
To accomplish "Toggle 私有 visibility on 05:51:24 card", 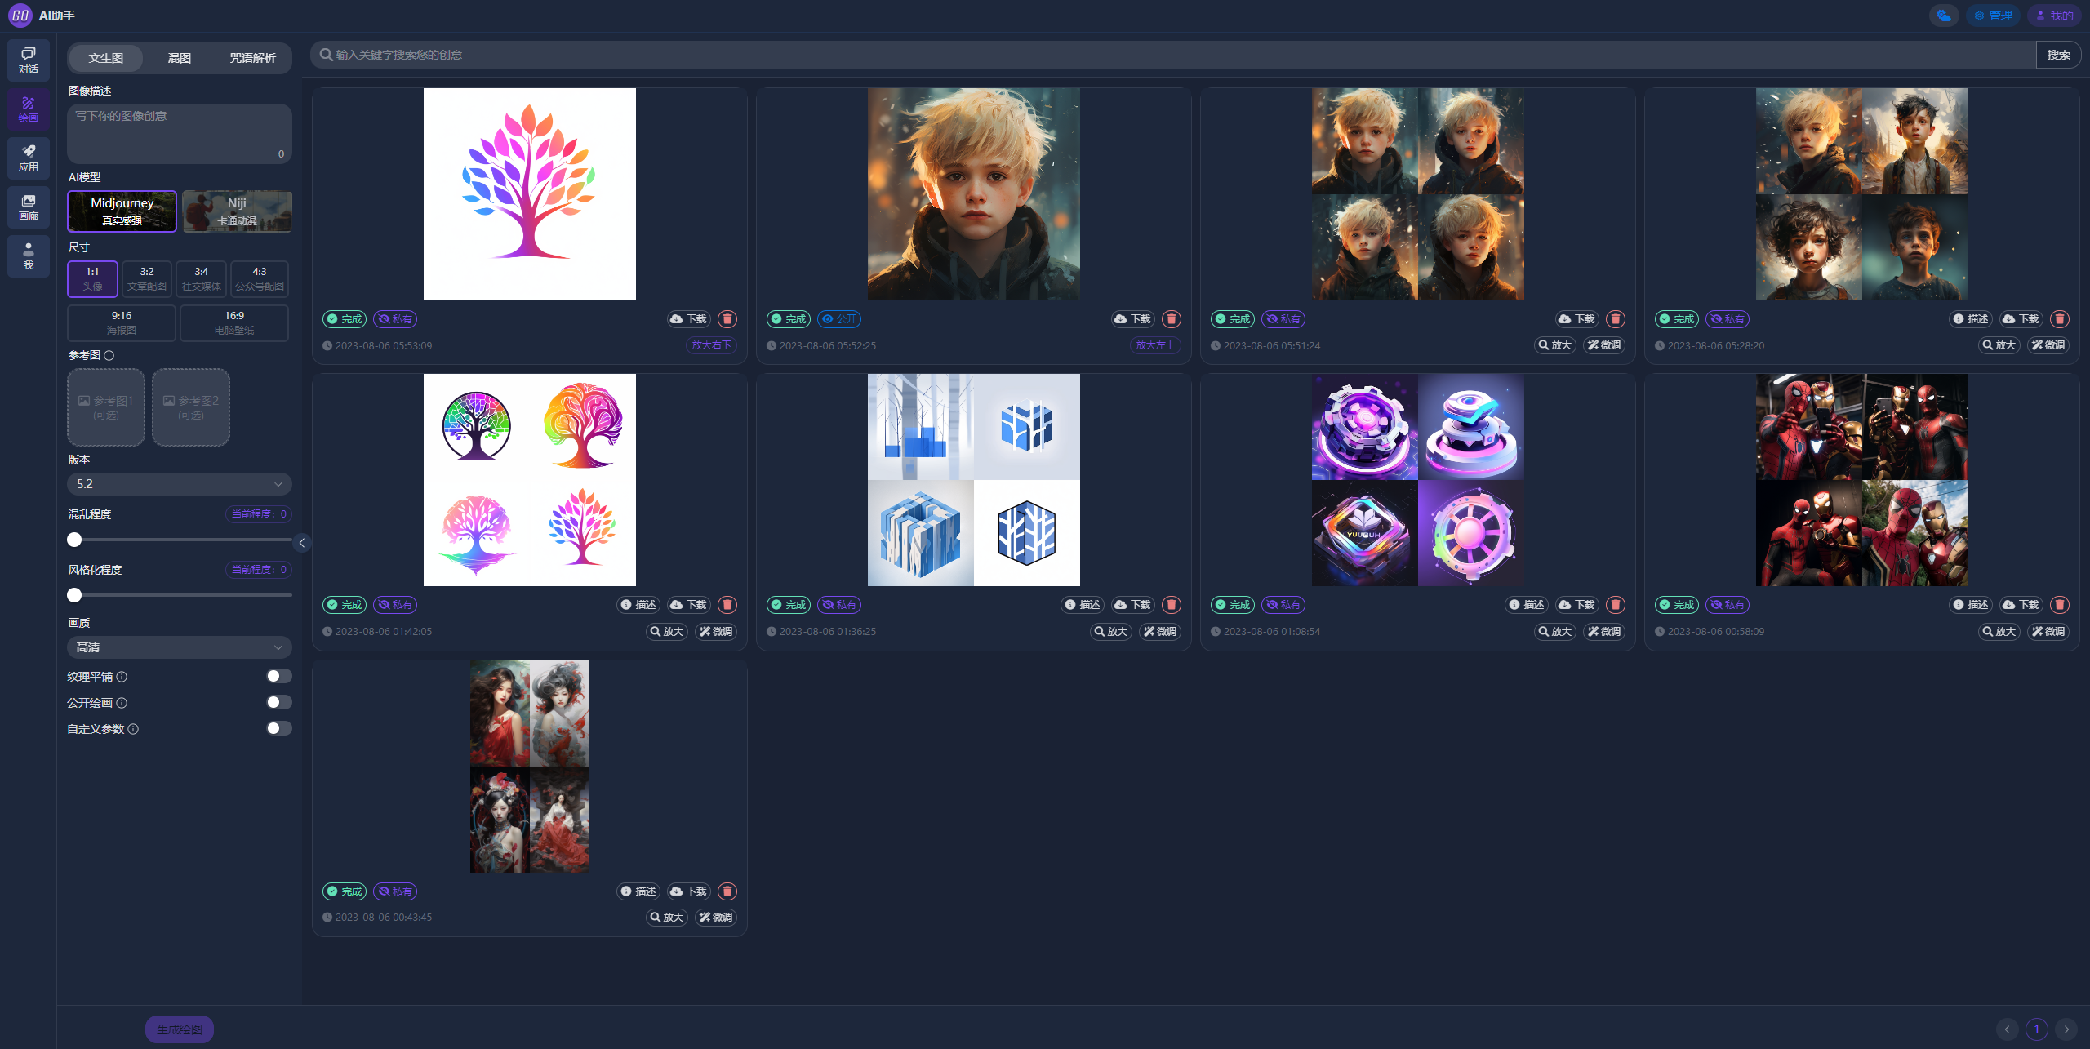I will [1283, 319].
